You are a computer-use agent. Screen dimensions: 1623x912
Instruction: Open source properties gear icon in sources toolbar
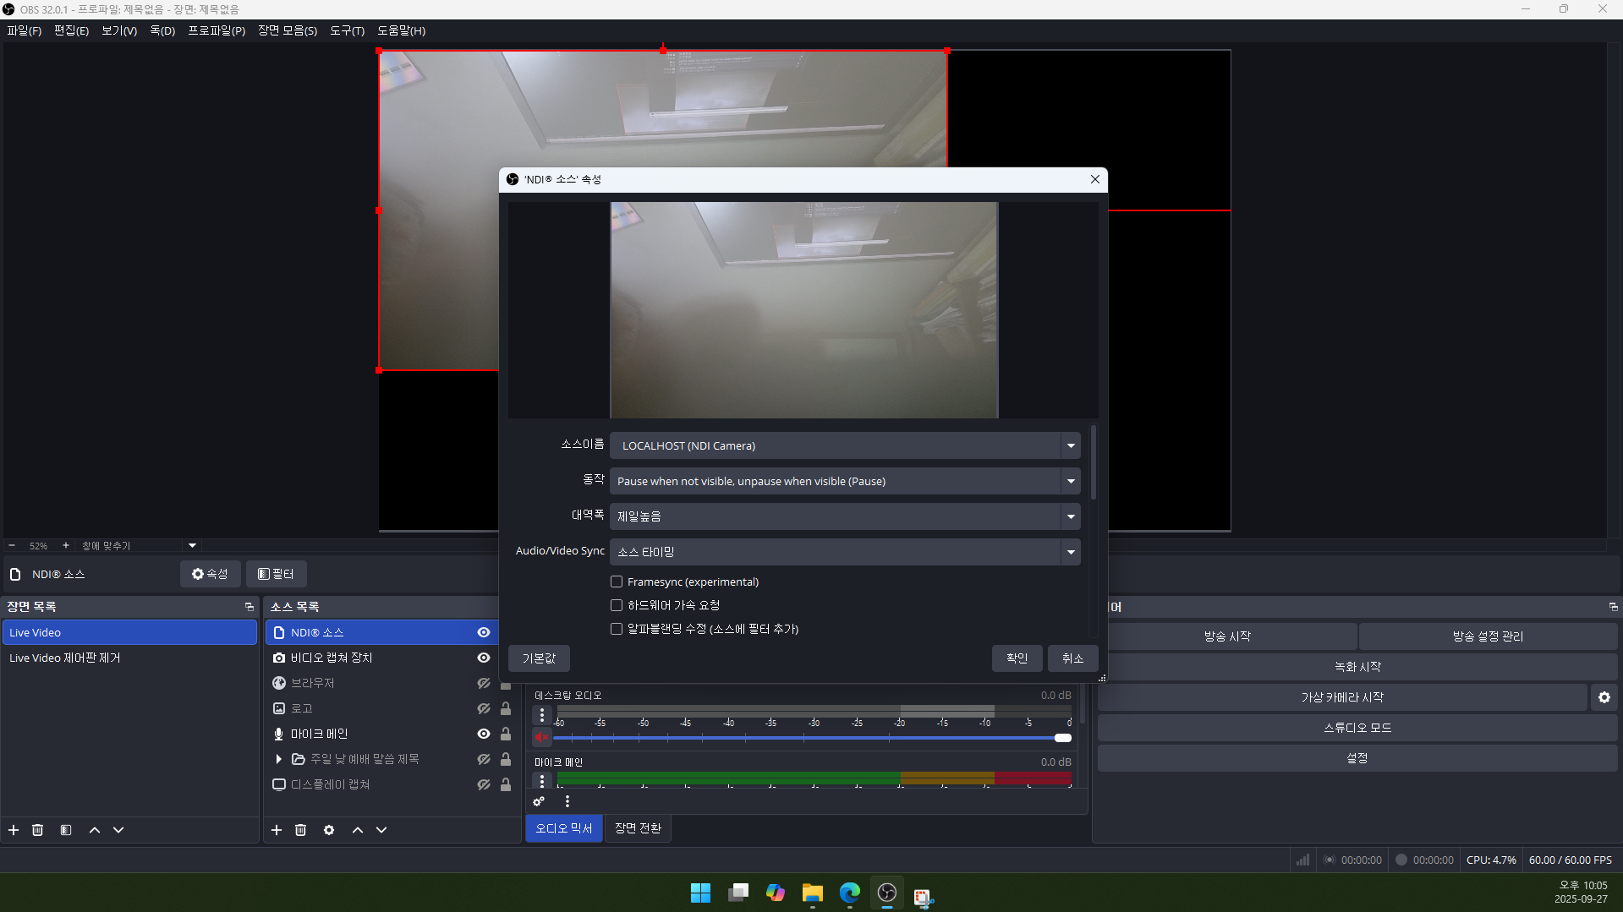pyautogui.click(x=329, y=830)
